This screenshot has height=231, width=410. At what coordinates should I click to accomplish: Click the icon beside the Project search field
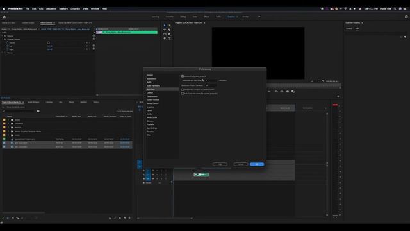coord(38,111)
